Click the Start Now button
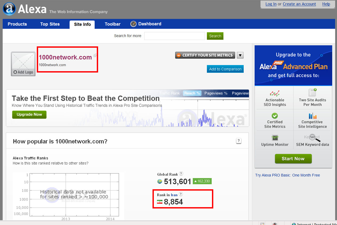 click(x=293, y=159)
